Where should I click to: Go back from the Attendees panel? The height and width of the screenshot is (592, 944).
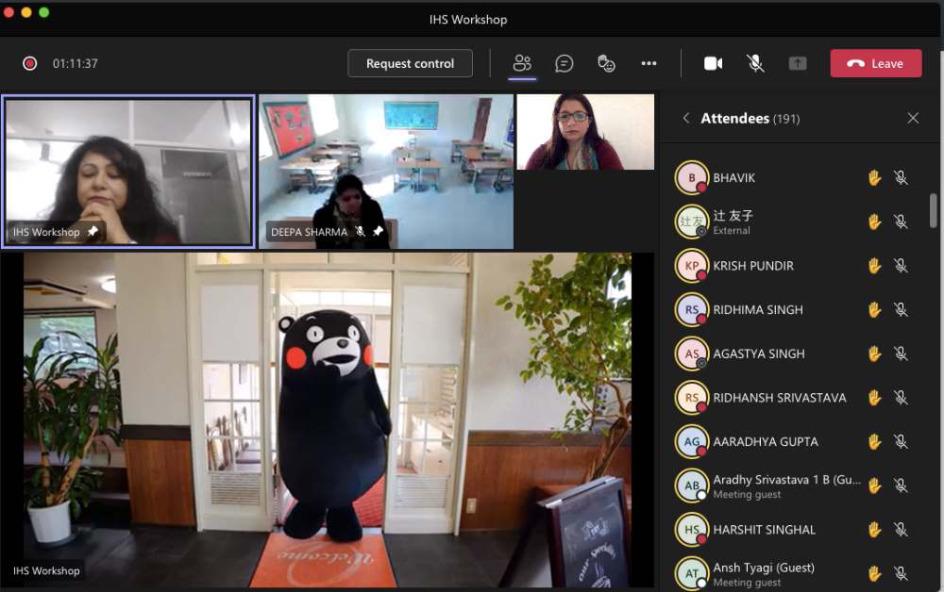pyautogui.click(x=685, y=118)
